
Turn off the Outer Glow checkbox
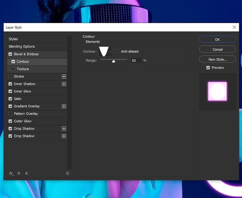pos(10,121)
